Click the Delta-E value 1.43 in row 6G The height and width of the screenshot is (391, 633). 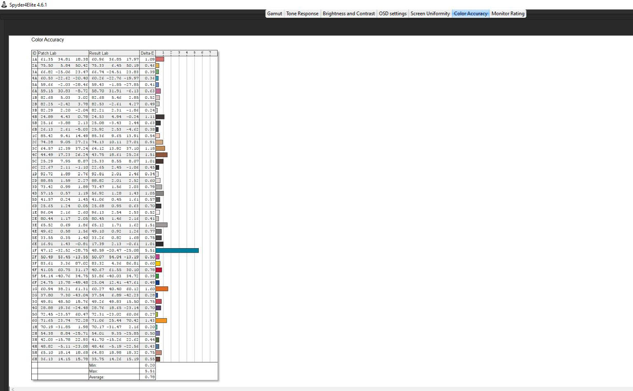pos(150,321)
